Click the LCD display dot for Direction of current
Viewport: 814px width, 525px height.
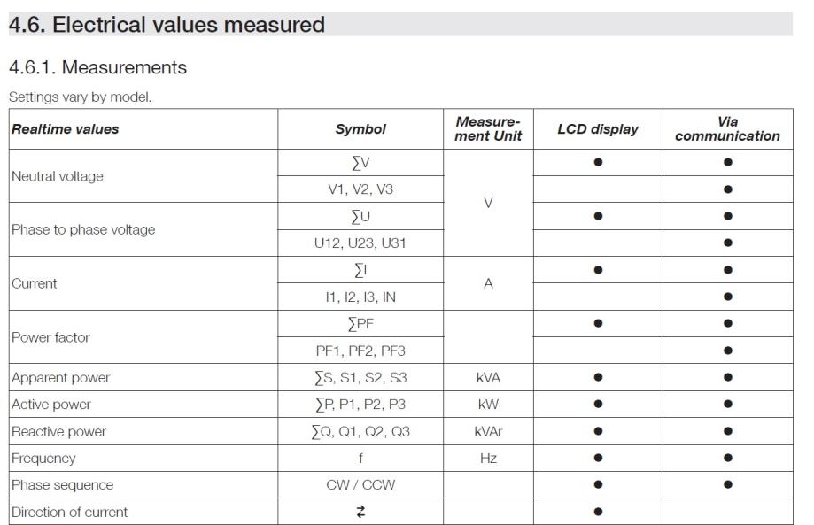click(598, 512)
